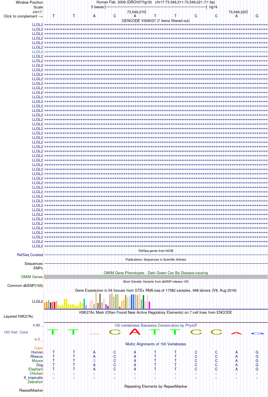Click the GENCODE V50lift37 track title
This screenshot has width=268, height=397.
(156, 21)
